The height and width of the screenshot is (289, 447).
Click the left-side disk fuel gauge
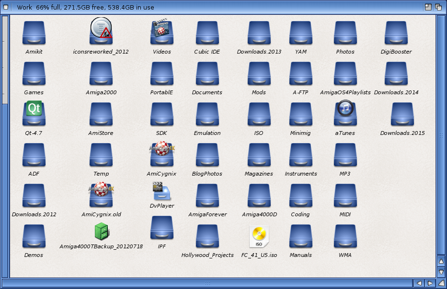click(5, 146)
